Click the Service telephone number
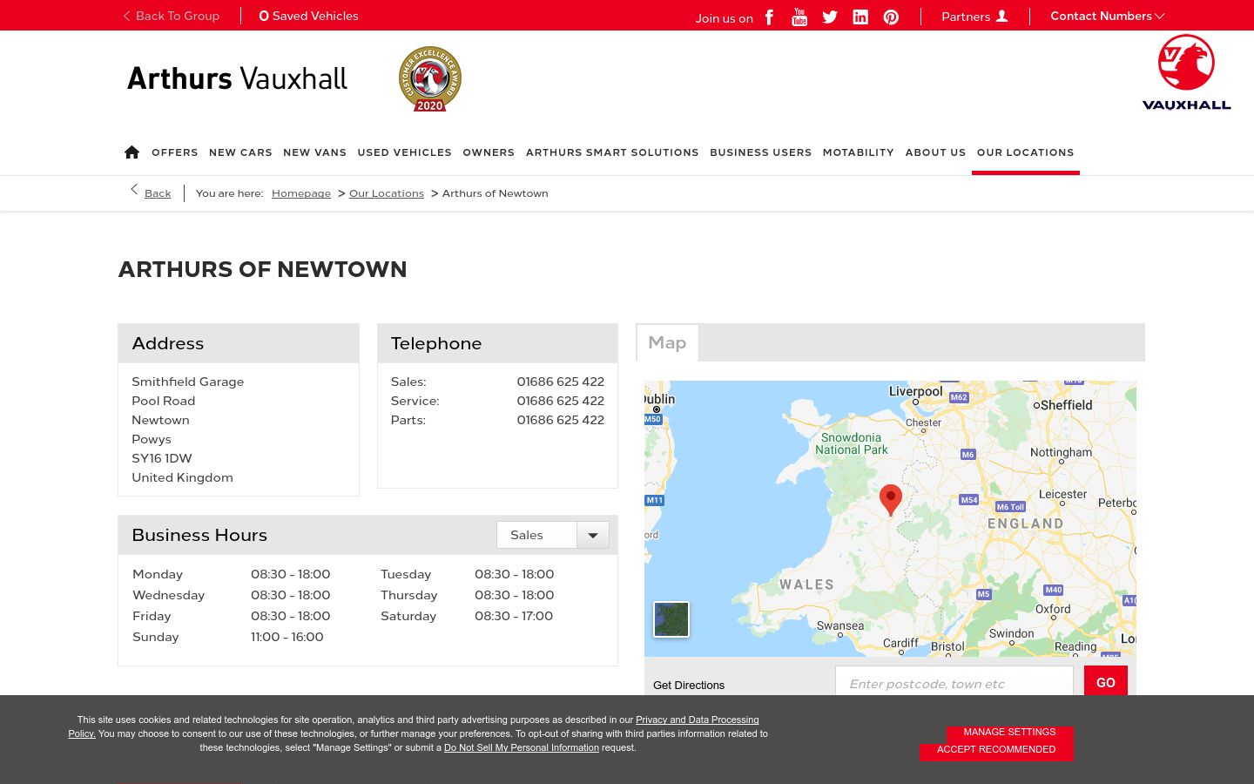This screenshot has height=784, width=1254. pyautogui.click(x=560, y=401)
